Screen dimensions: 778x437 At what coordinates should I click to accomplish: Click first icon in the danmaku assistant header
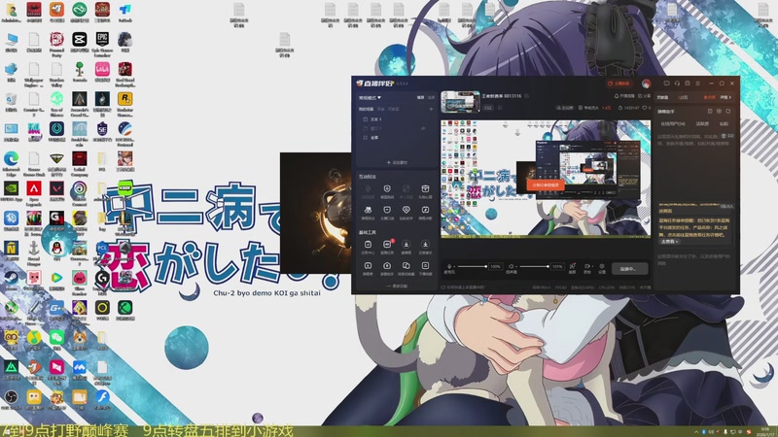click(710, 112)
